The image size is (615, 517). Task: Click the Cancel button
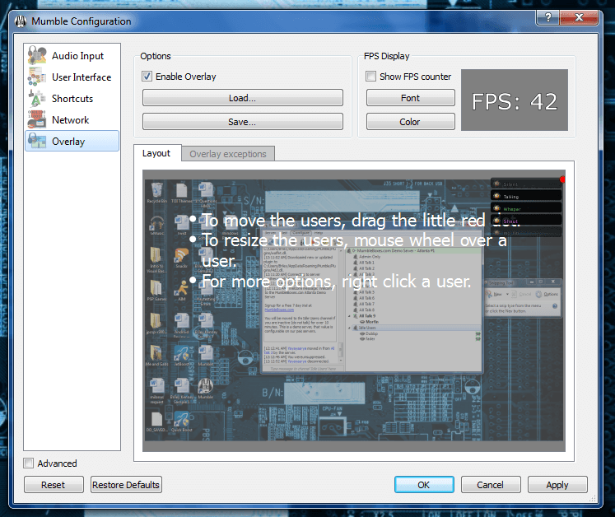point(491,485)
